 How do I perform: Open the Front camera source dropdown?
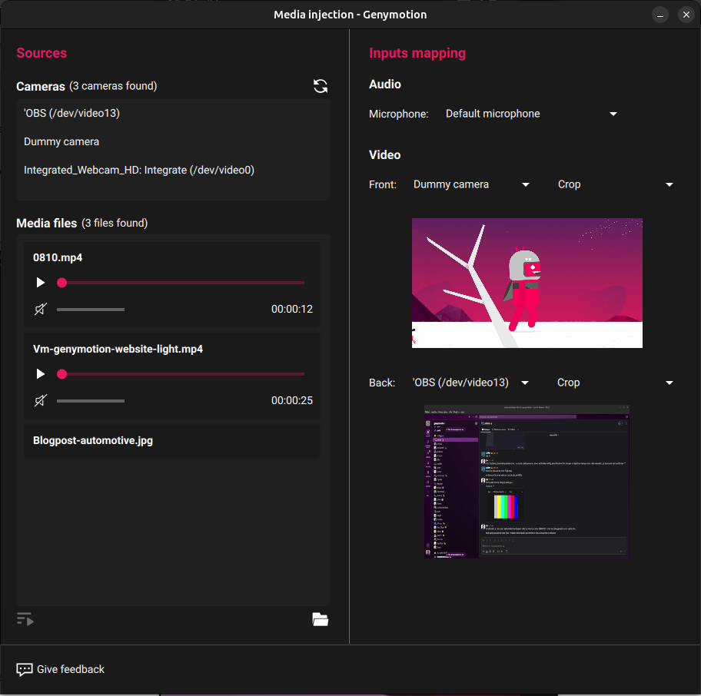tap(471, 184)
